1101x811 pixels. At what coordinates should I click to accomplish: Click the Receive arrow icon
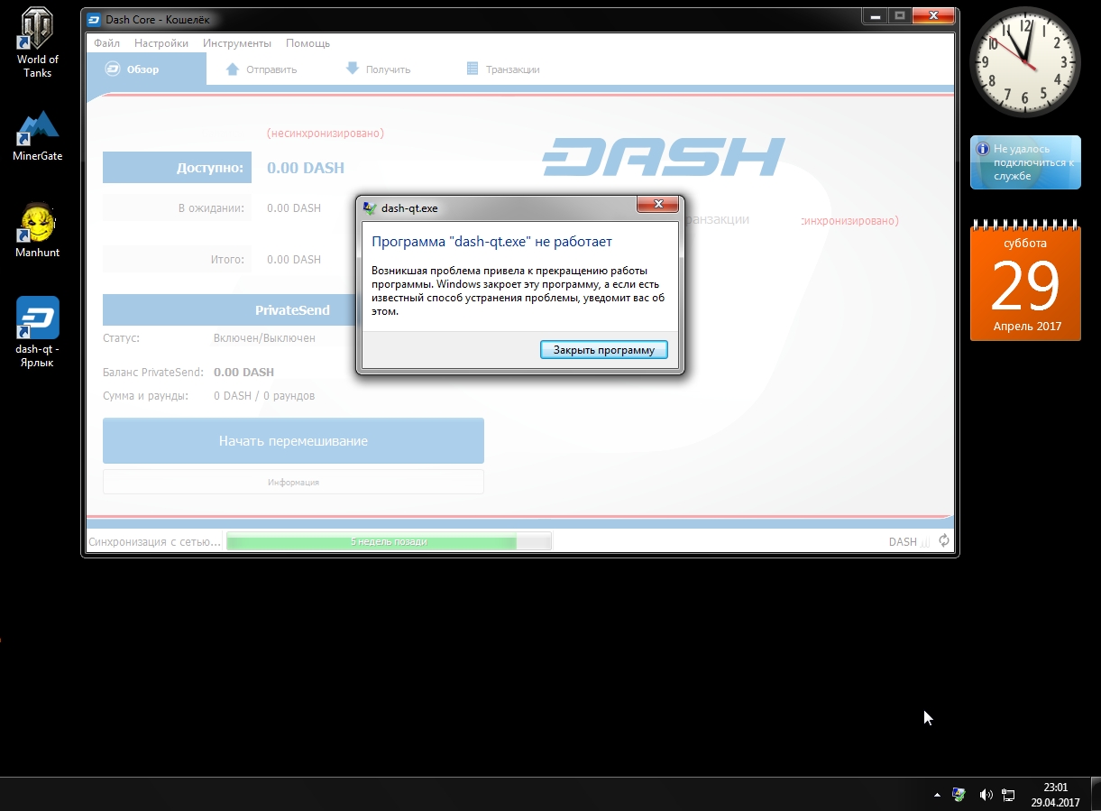[x=353, y=69]
